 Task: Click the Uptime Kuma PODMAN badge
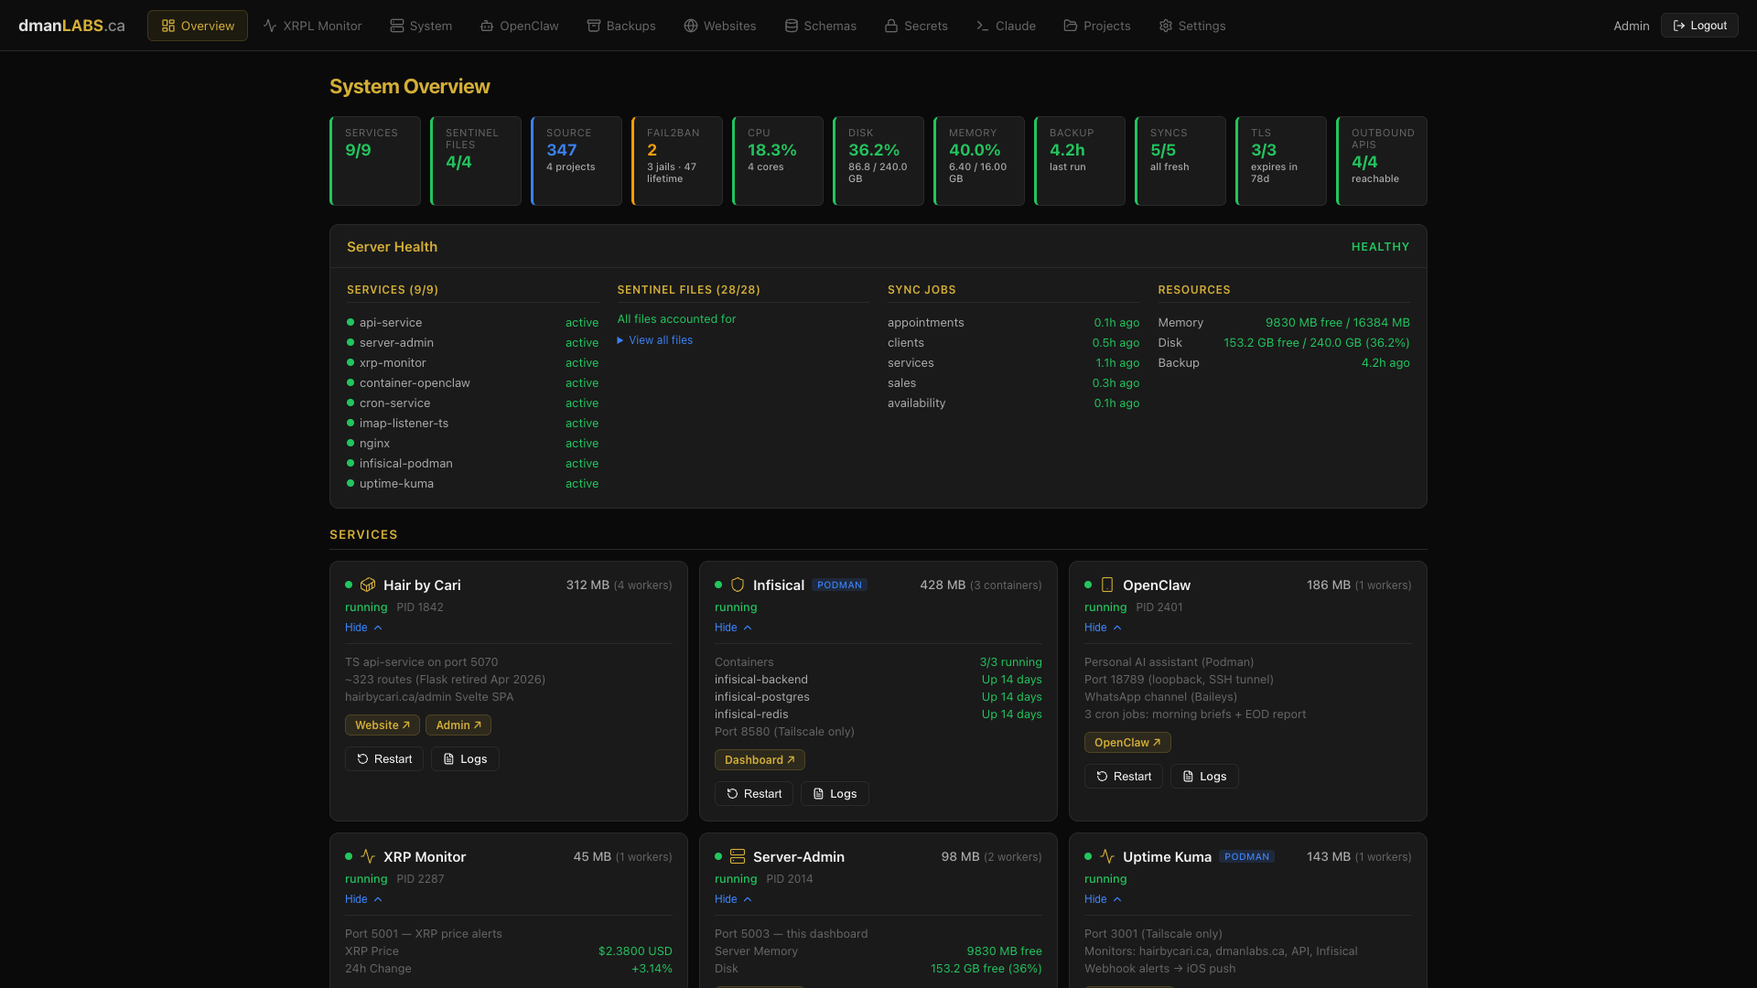tap(1246, 857)
